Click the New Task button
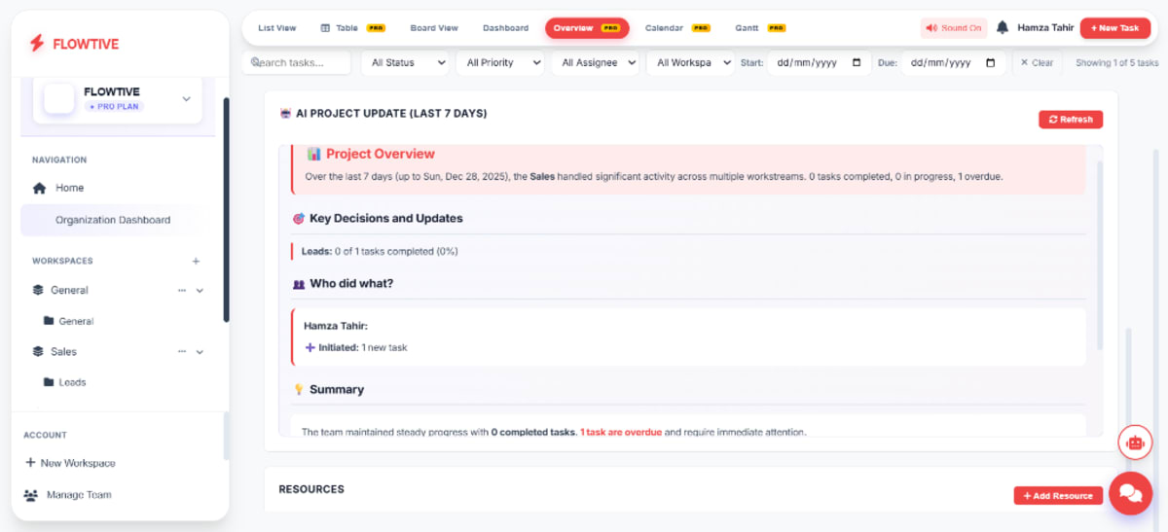The image size is (1168, 532). (x=1114, y=28)
